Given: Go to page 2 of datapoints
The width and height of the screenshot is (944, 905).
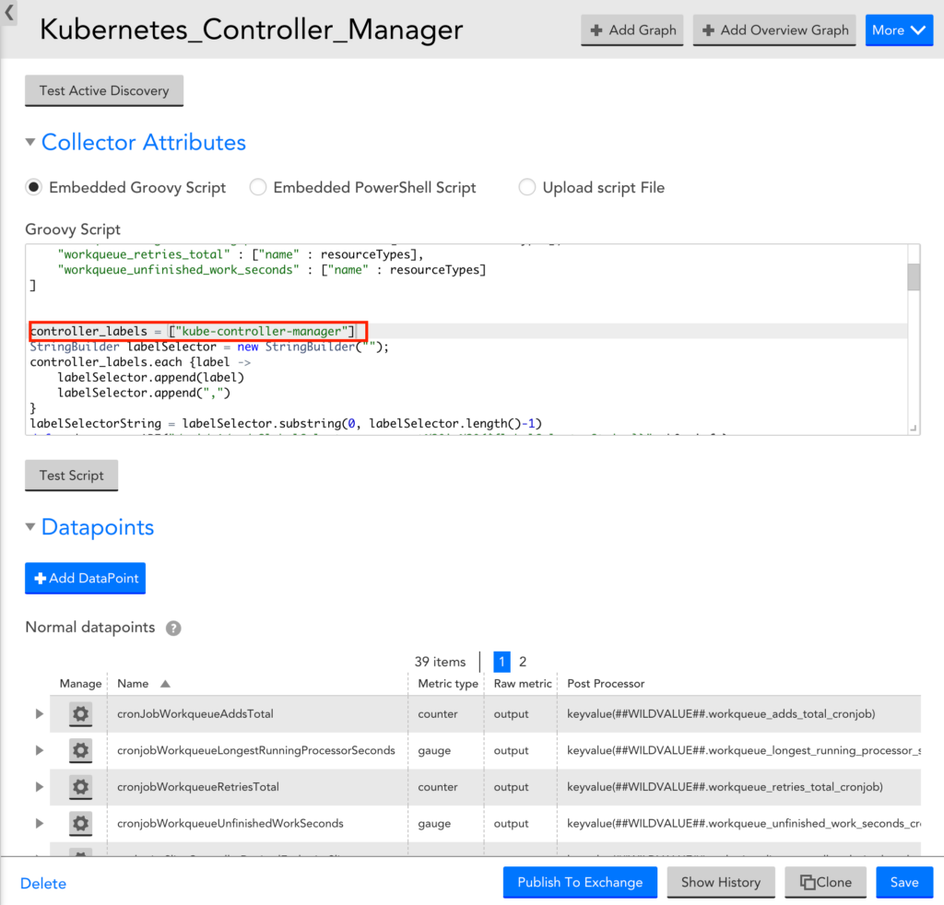Looking at the screenshot, I should click(x=523, y=662).
